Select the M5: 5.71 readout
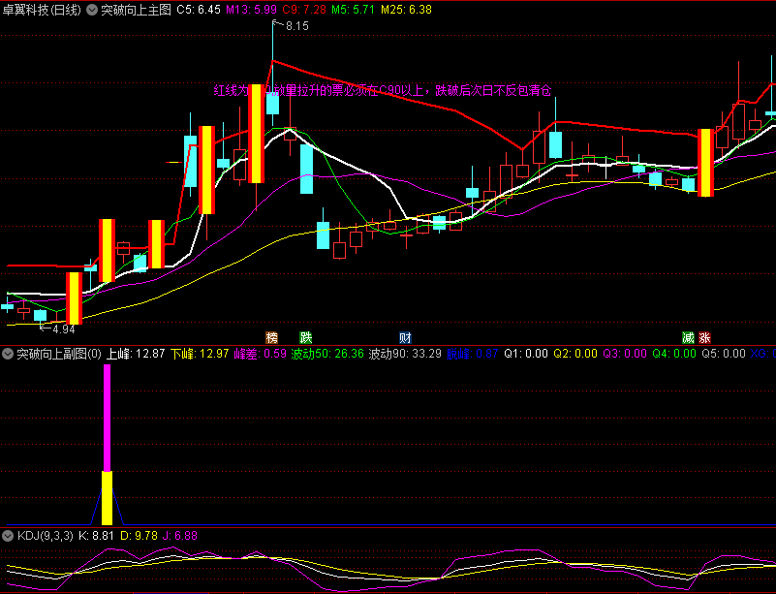 (354, 10)
